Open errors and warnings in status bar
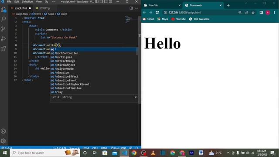Image resolution: width=279 pixels, height=157 pixels. (7, 148)
